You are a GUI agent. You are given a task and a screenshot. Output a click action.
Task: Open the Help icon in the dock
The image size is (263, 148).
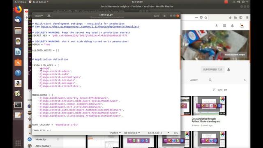(18, 73)
